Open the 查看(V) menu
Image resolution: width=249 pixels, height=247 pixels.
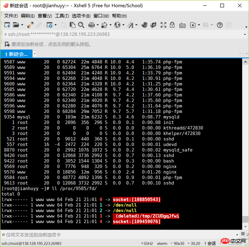(x=45, y=16)
